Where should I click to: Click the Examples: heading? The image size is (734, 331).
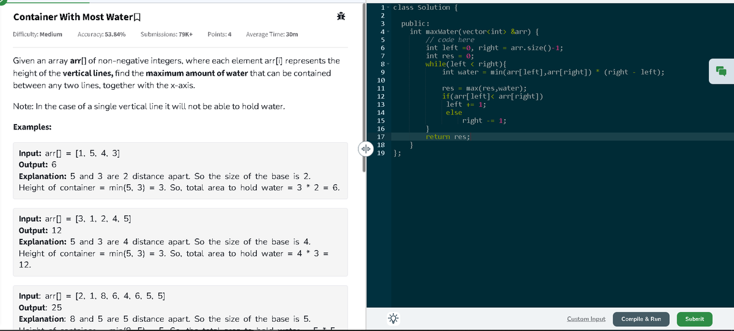tap(32, 128)
